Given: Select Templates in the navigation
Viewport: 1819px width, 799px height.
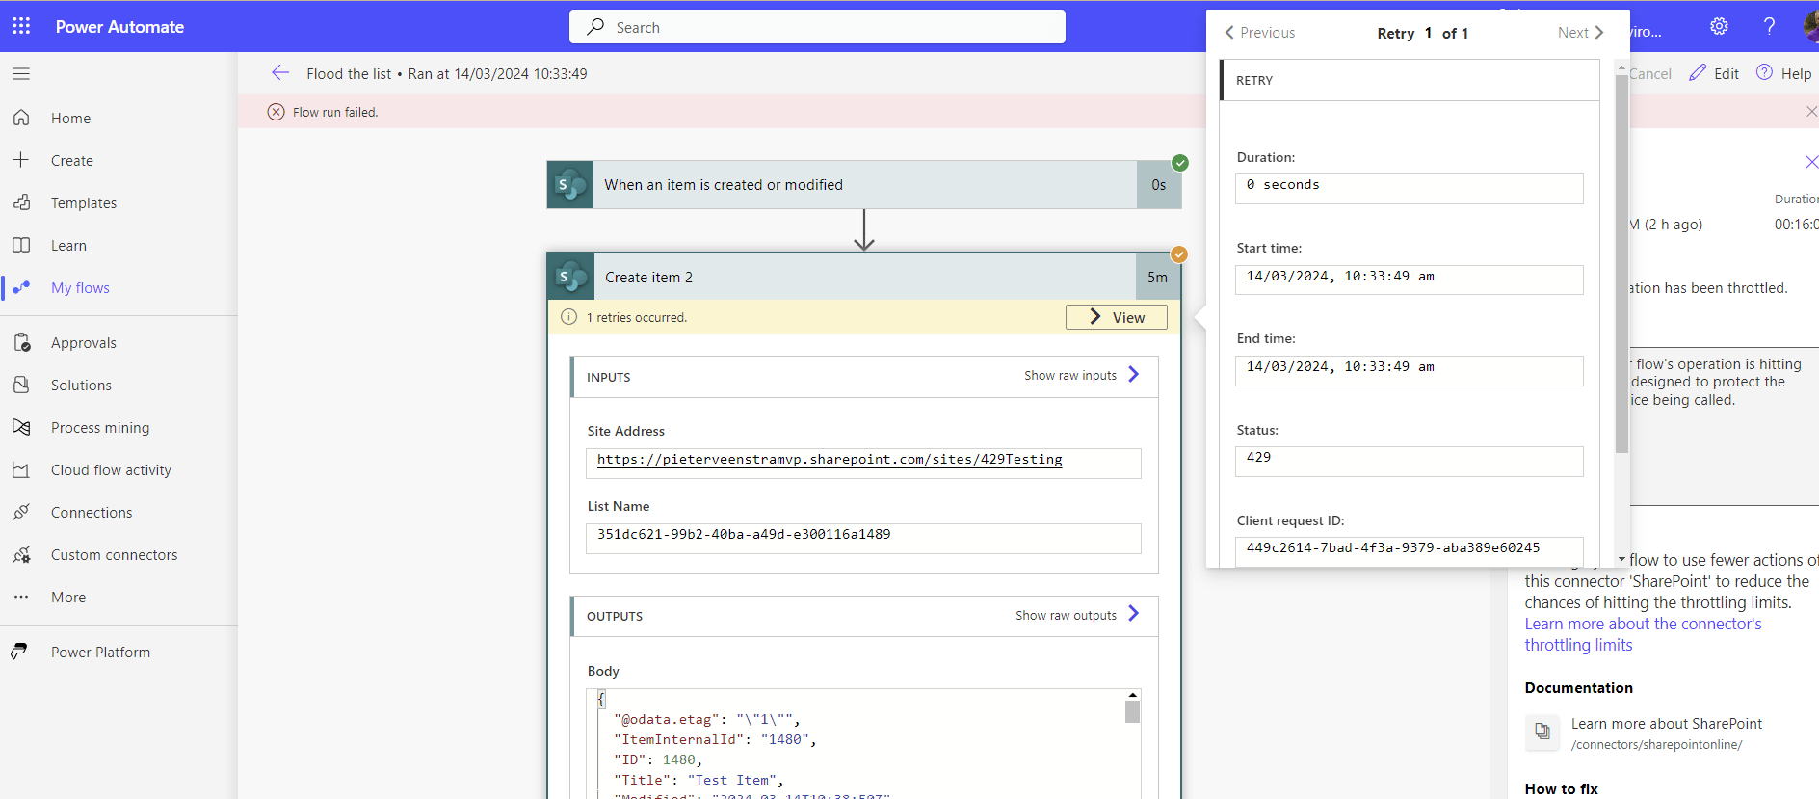Looking at the screenshot, I should point(84,202).
